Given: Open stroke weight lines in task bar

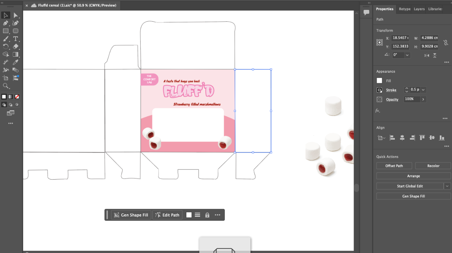Looking at the screenshot, I should [x=197, y=215].
